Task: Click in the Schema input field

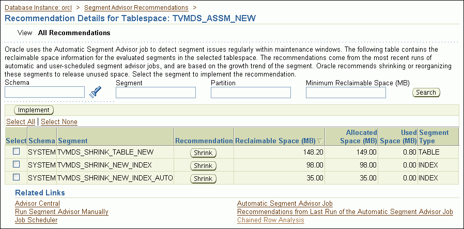Action: [44, 92]
